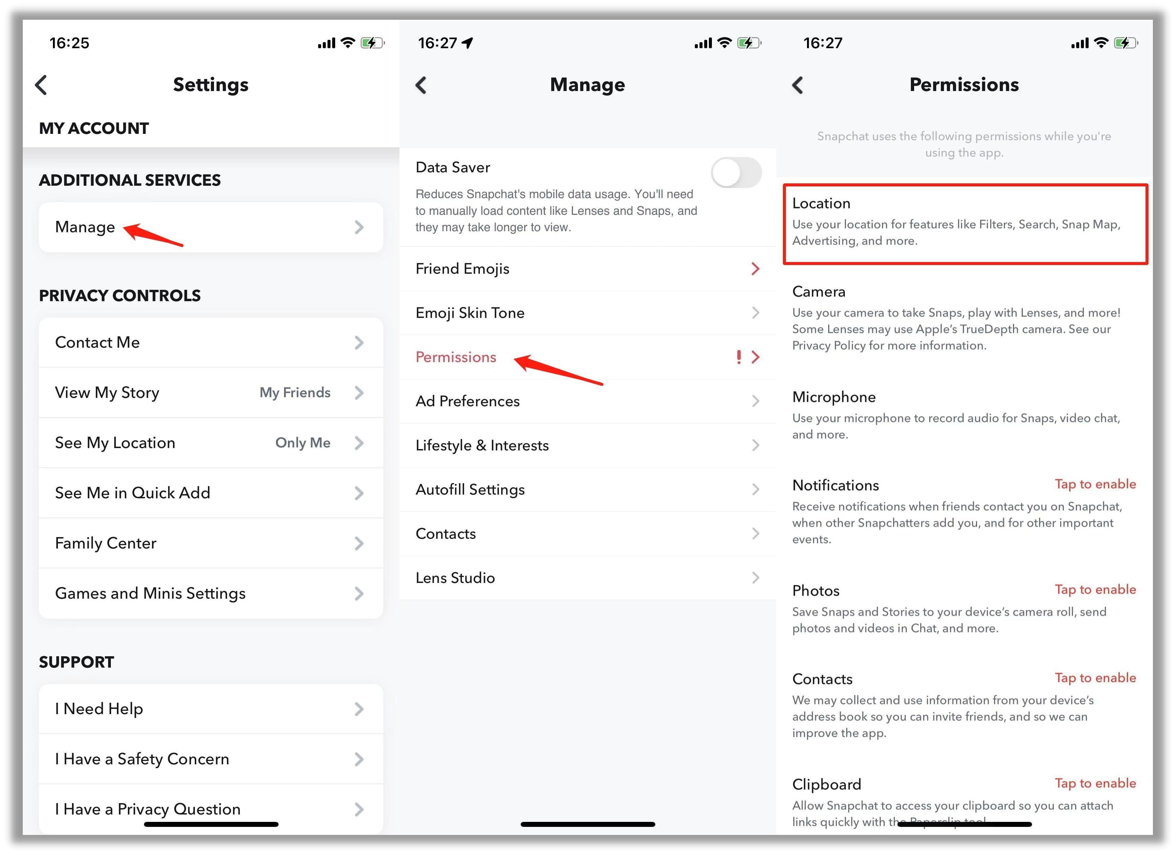Tap 'I Need Help' label
Image resolution: width=1176 pixels, height=855 pixels.
pos(99,709)
